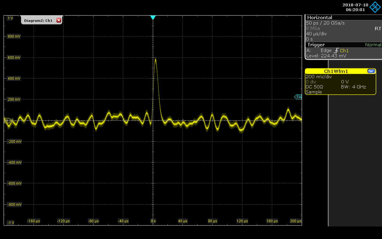This screenshot has width=382, height=239.
Task: Click the Ch1Wfm1 yellow title bar
Action: (x=336, y=71)
